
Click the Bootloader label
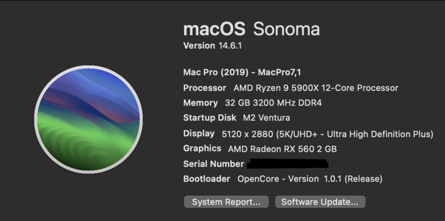(x=206, y=179)
